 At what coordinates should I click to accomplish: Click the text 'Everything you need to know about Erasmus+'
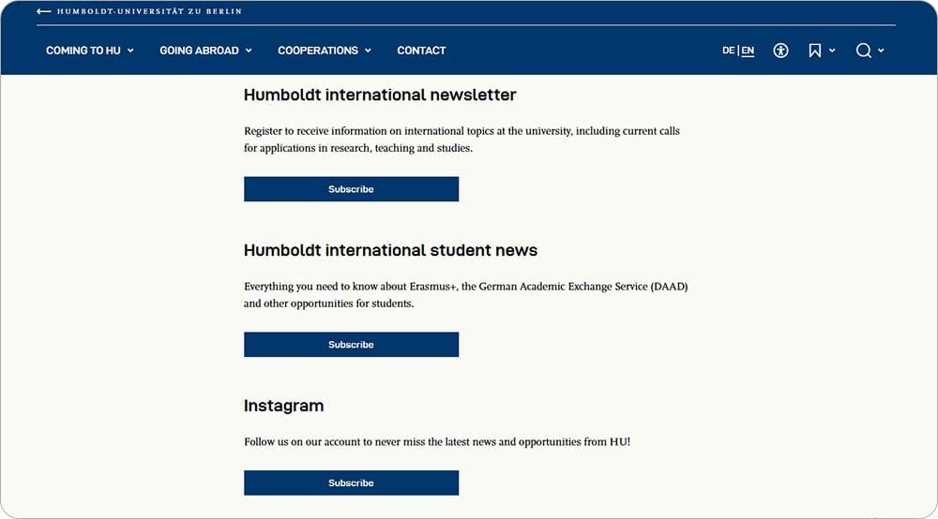pyautogui.click(x=351, y=287)
